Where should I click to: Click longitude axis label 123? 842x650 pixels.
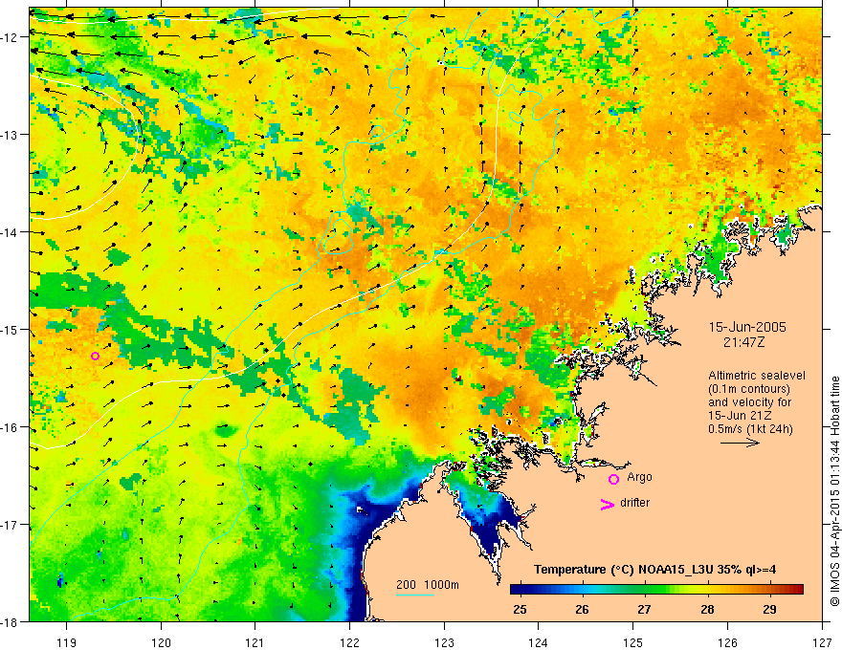(x=444, y=642)
